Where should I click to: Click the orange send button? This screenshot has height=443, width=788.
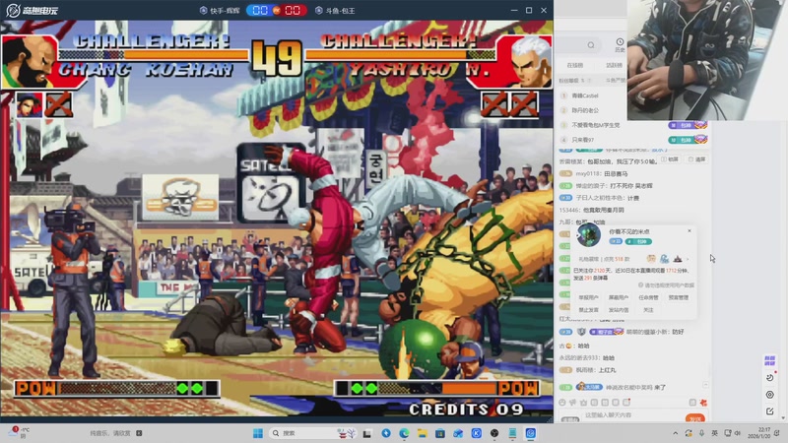695,417
